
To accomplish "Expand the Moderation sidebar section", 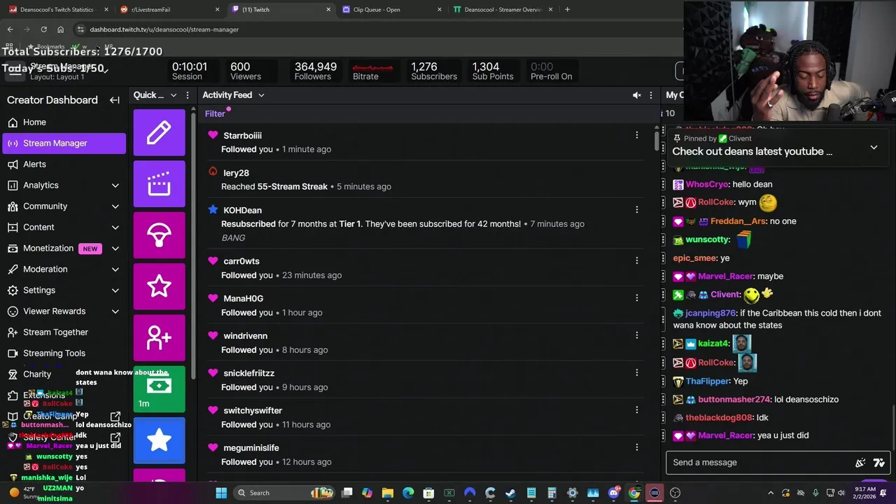I will click(115, 269).
